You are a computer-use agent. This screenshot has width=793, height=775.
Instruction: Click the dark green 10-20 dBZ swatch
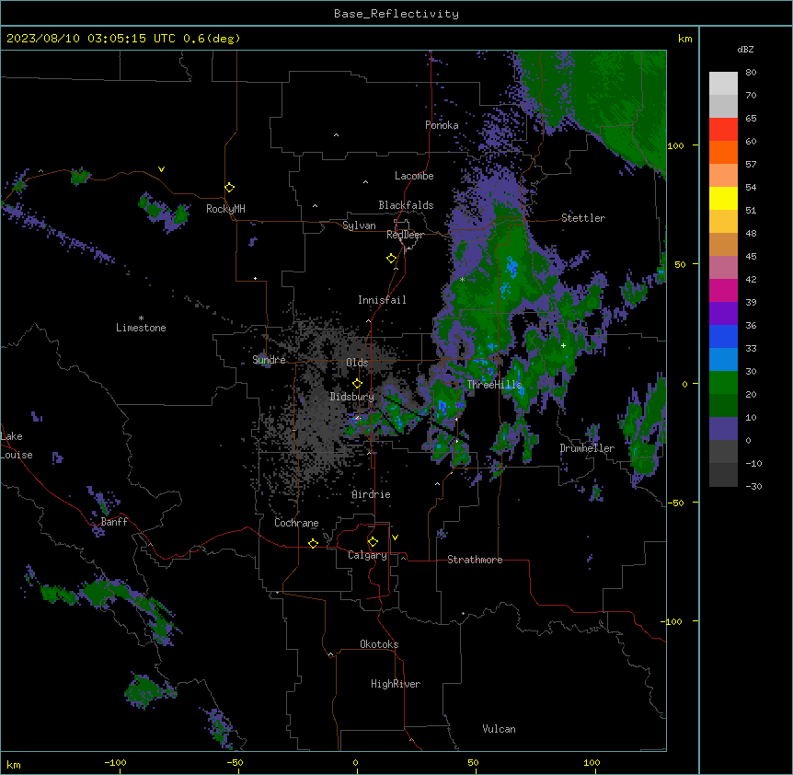(723, 405)
